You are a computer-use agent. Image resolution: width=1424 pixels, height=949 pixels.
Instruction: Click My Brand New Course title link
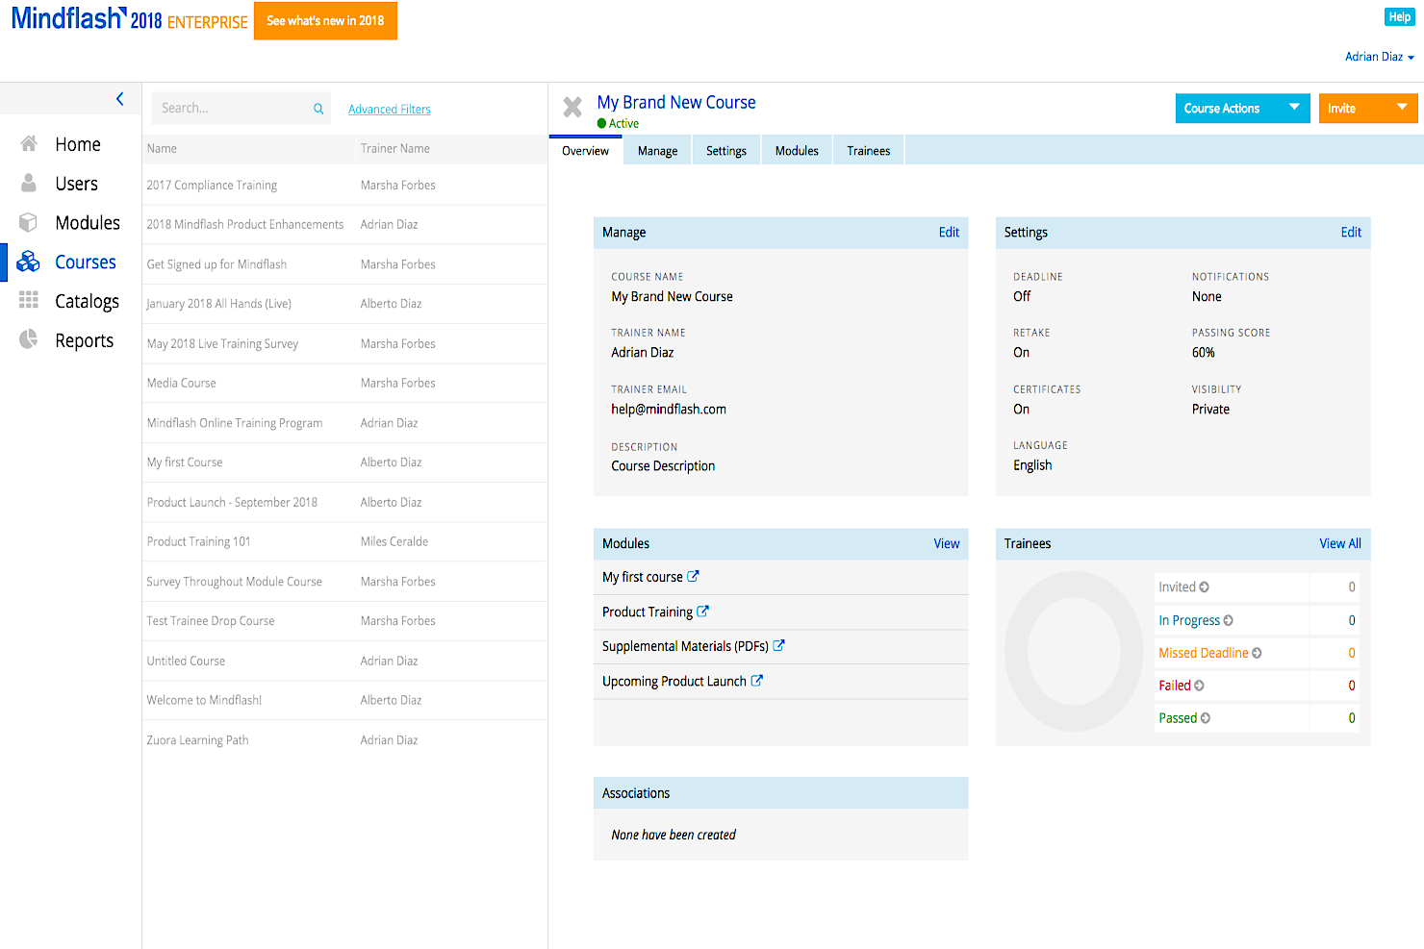(x=676, y=102)
